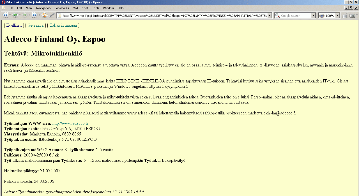Follow the Seuraava link
Image resolution: width=359 pixels, height=196 pixels.
pos(36,25)
